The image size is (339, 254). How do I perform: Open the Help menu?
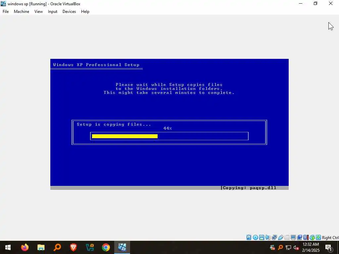coord(85,12)
